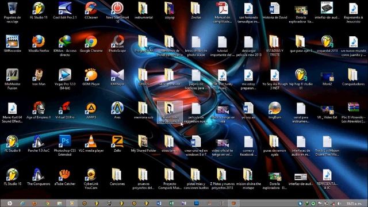Viewport: 368px width, 207px height.
Task: Open My Shared Folder
Action: [143, 144]
